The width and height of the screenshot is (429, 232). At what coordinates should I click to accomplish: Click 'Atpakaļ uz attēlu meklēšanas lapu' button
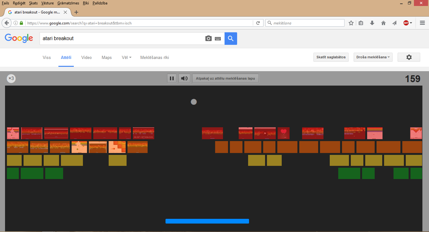click(225, 78)
